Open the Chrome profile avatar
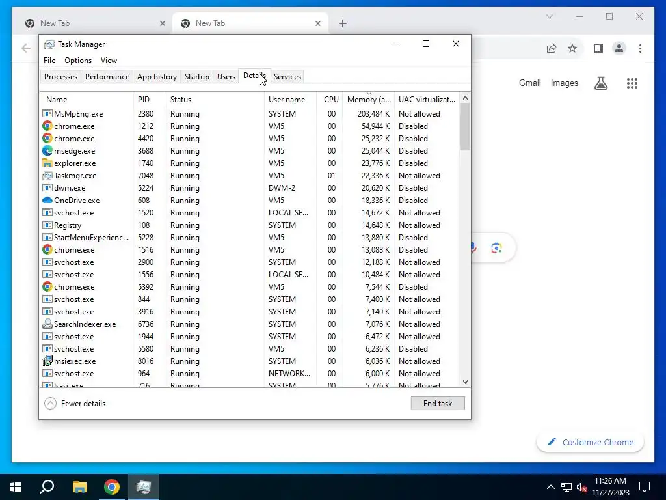The width and height of the screenshot is (666, 500). pyautogui.click(x=619, y=48)
